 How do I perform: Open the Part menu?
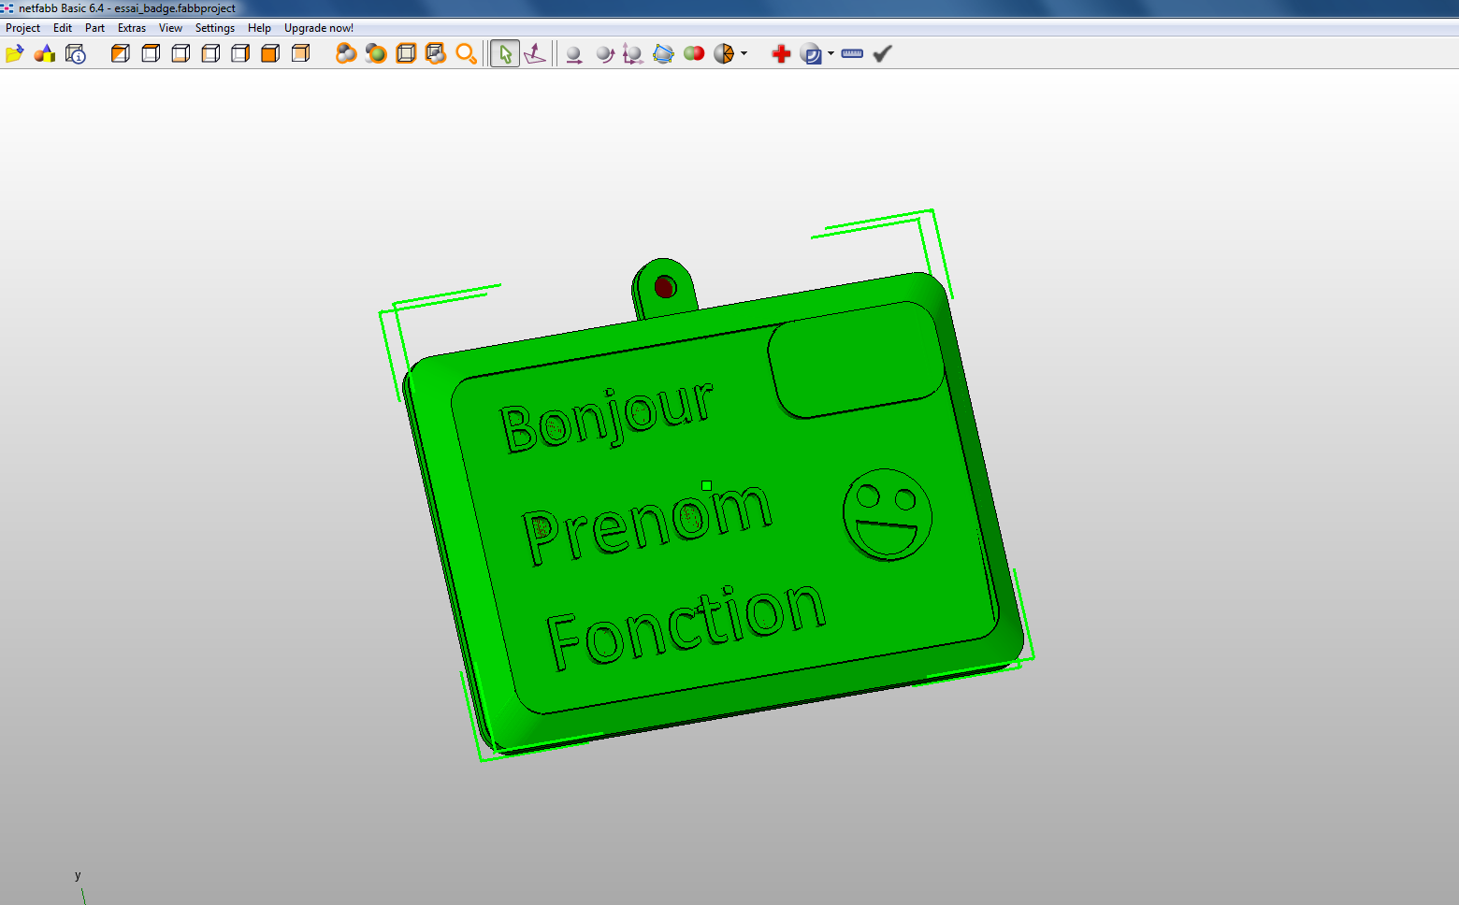94,28
